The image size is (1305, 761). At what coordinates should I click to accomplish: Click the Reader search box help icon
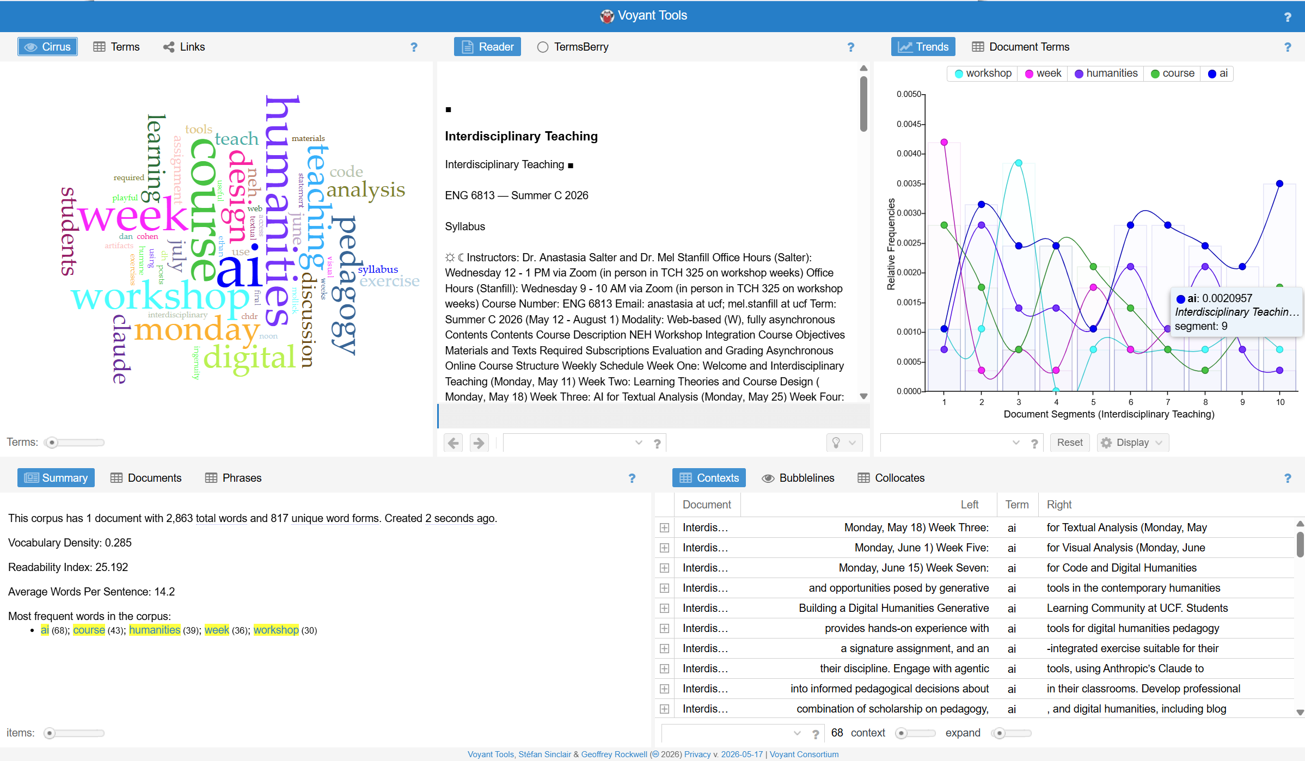657,444
